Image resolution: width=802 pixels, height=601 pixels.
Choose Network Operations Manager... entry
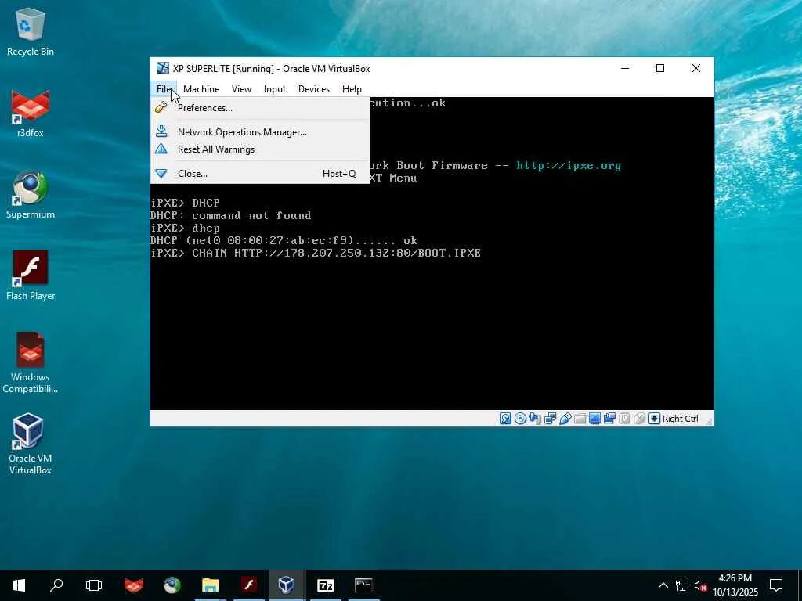pyautogui.click(x=260, y=131)
